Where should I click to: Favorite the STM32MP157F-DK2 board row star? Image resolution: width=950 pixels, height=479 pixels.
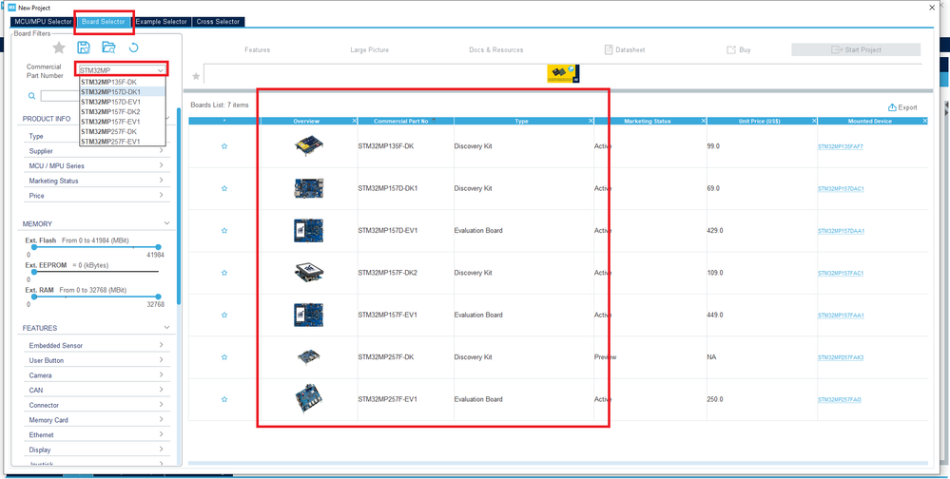[x=224, y=273]
